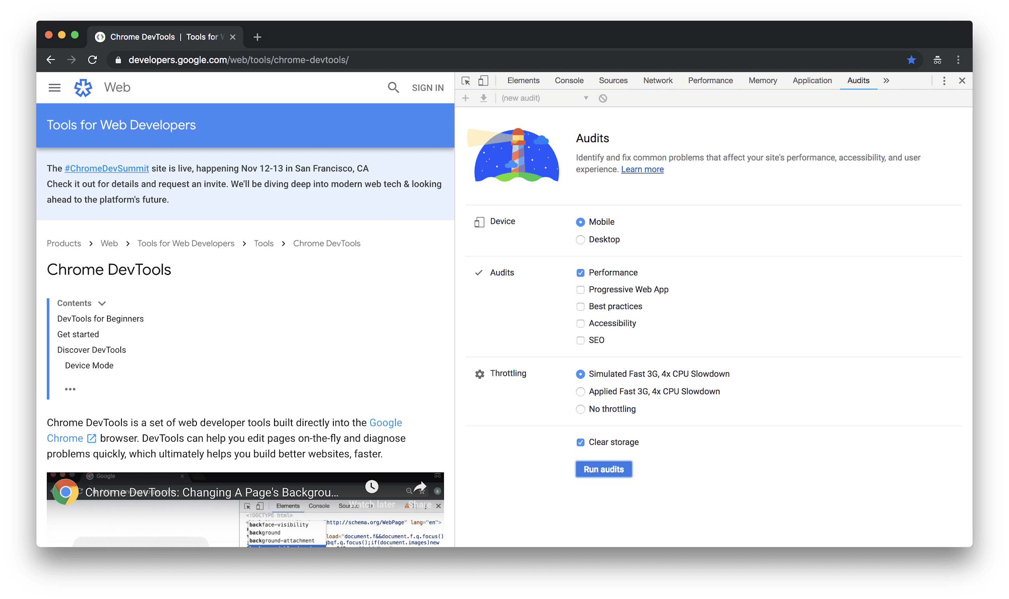Expand the Contents table of contents
The image size is (1009, 599).
pos(103,303)
